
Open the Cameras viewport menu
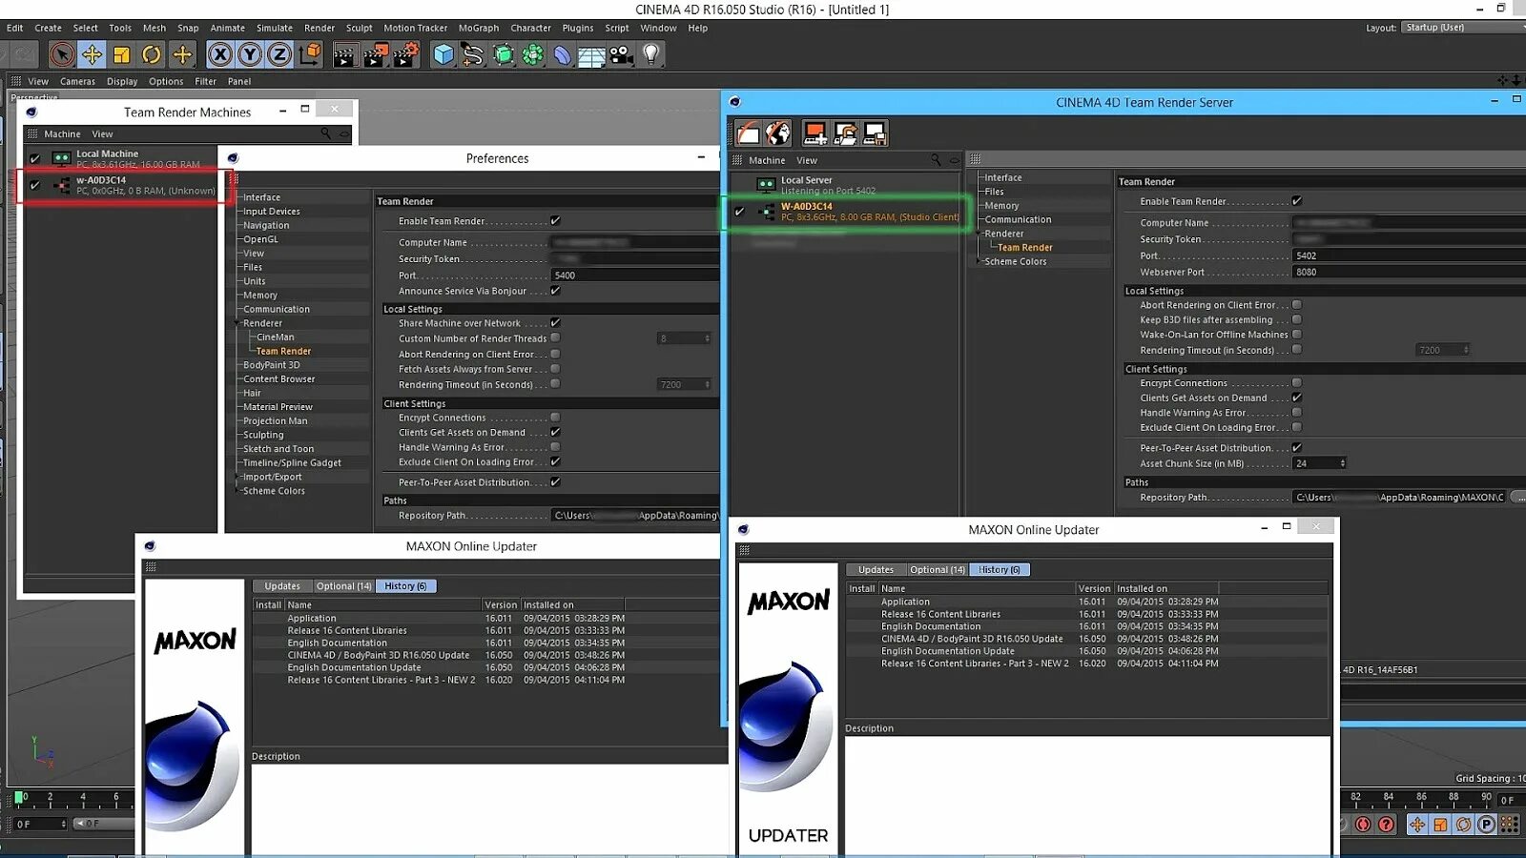tap(77, 81)
